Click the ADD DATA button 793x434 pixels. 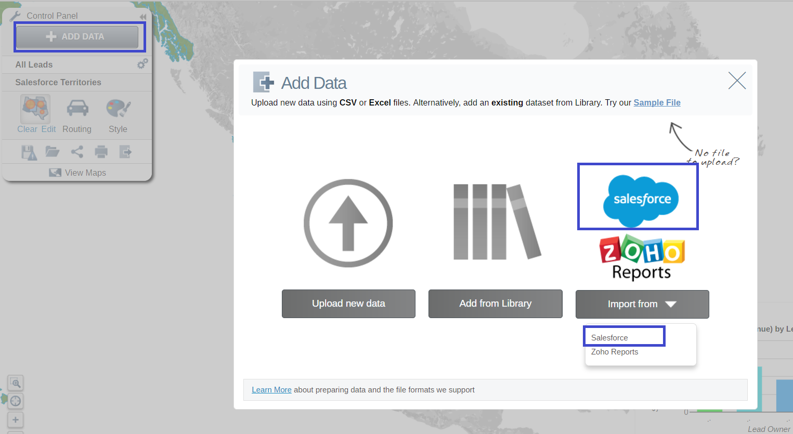(77, 37)
